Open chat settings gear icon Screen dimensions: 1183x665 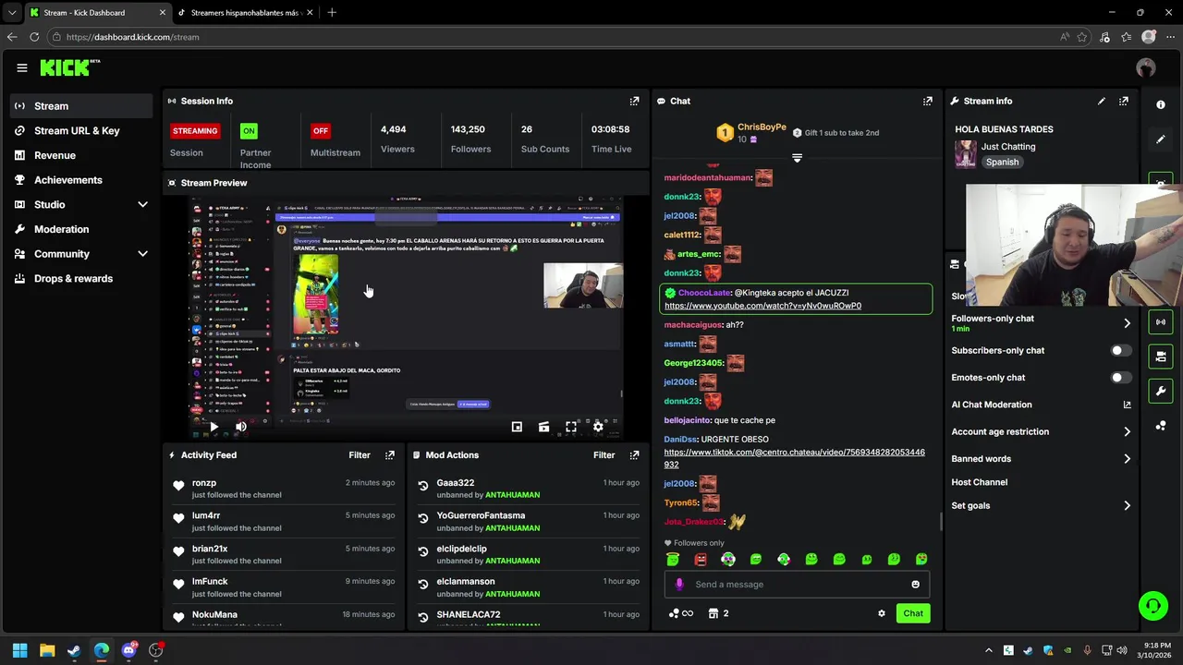coord(882,613)
